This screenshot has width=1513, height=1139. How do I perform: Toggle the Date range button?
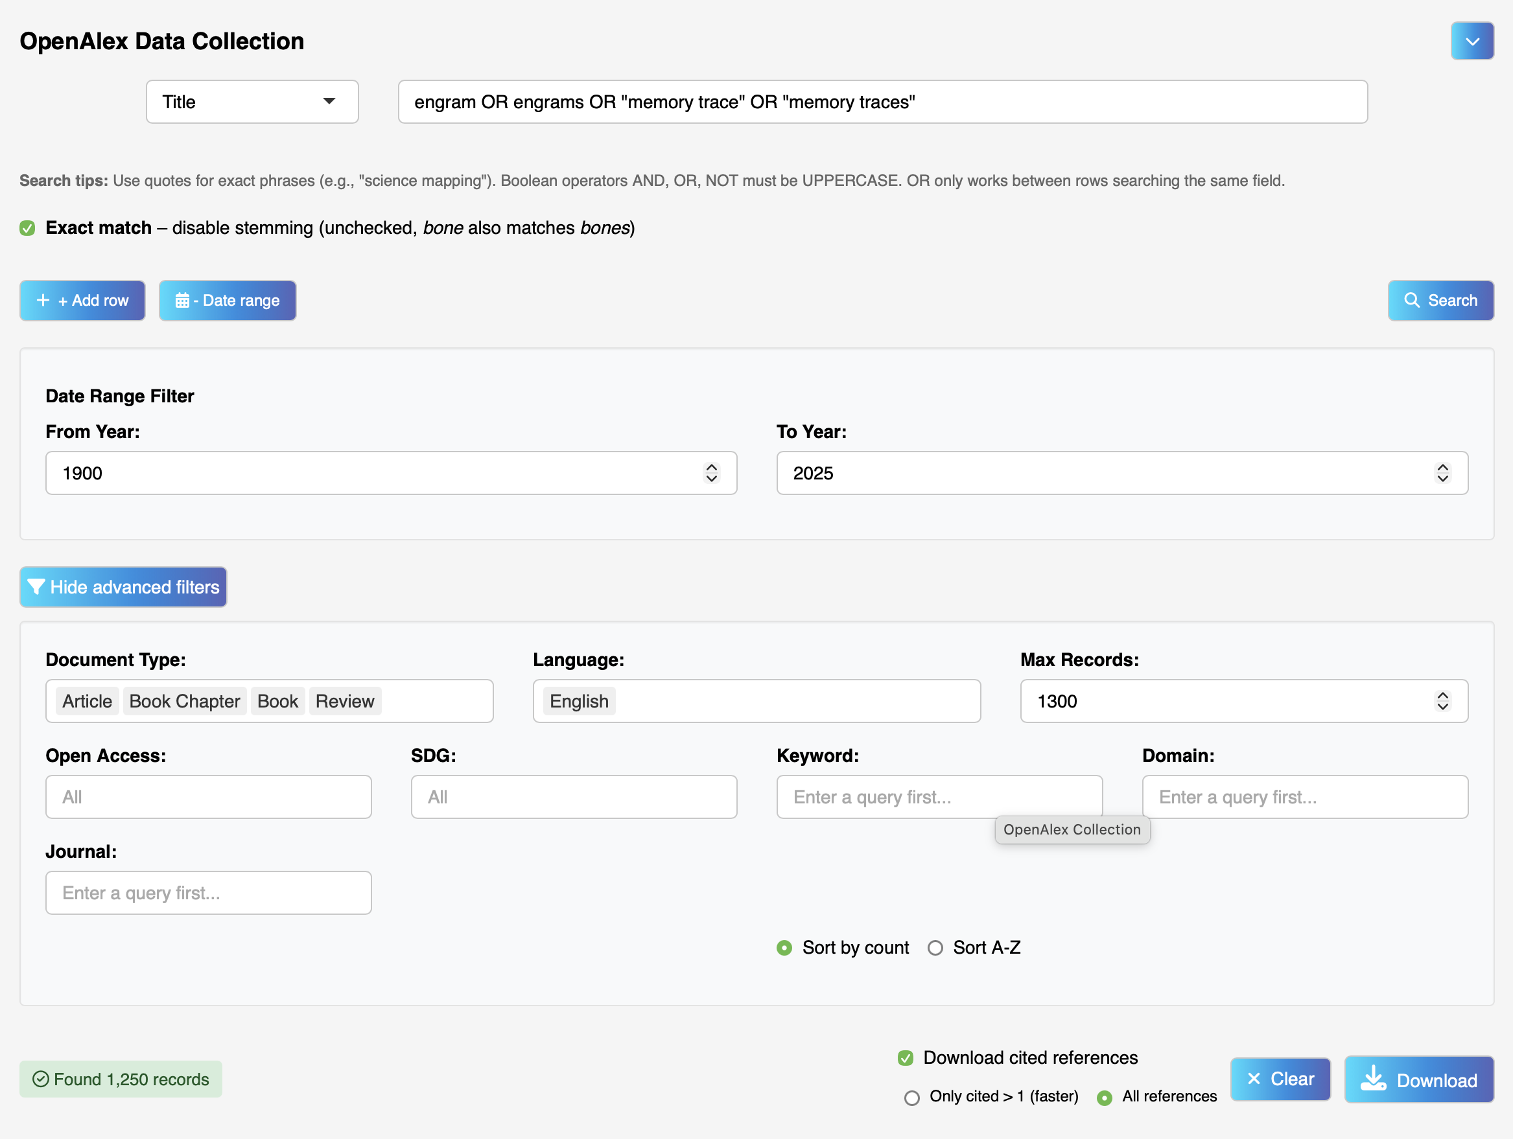[227, 300]
